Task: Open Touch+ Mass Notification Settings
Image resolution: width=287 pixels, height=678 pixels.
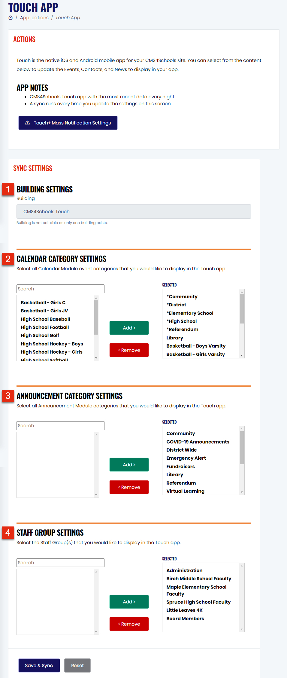Action: [68, 123]
